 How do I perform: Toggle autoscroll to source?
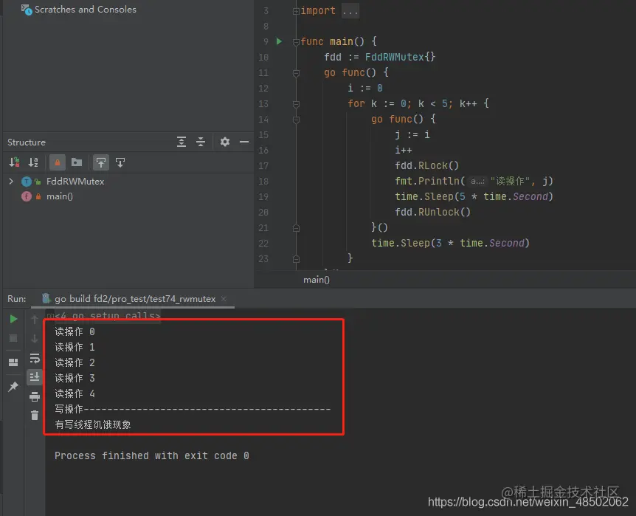pyautogui.click(x=100, y=163)
